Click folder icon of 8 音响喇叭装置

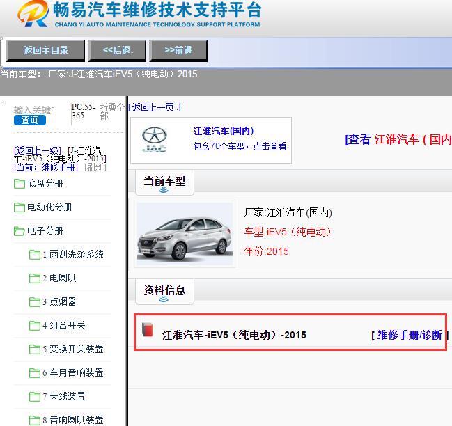35,420
